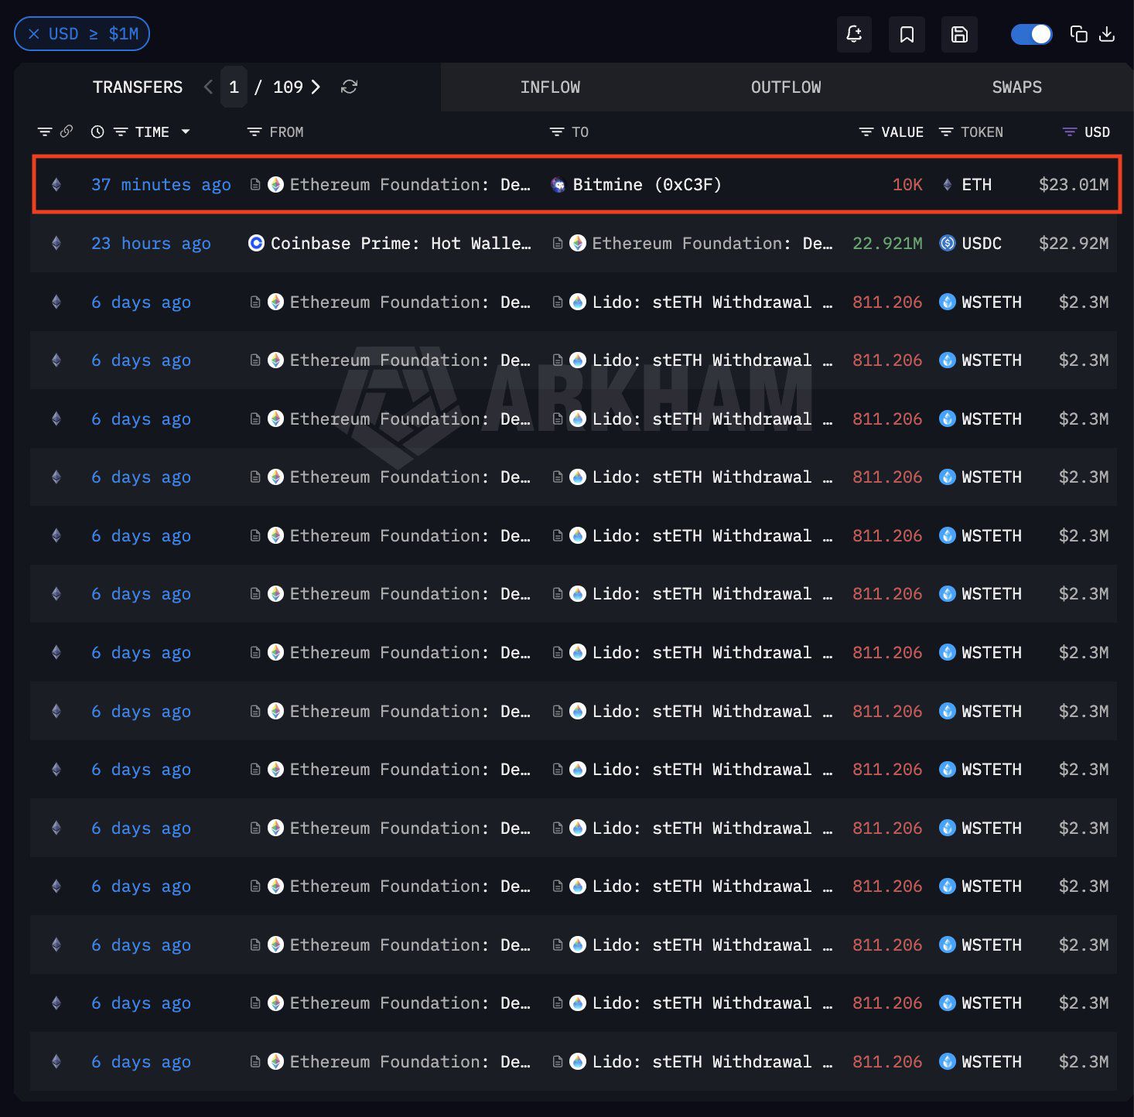The image size is (1134, 1117).
Task: Open the USD column filter
Action: point(1070,132)
